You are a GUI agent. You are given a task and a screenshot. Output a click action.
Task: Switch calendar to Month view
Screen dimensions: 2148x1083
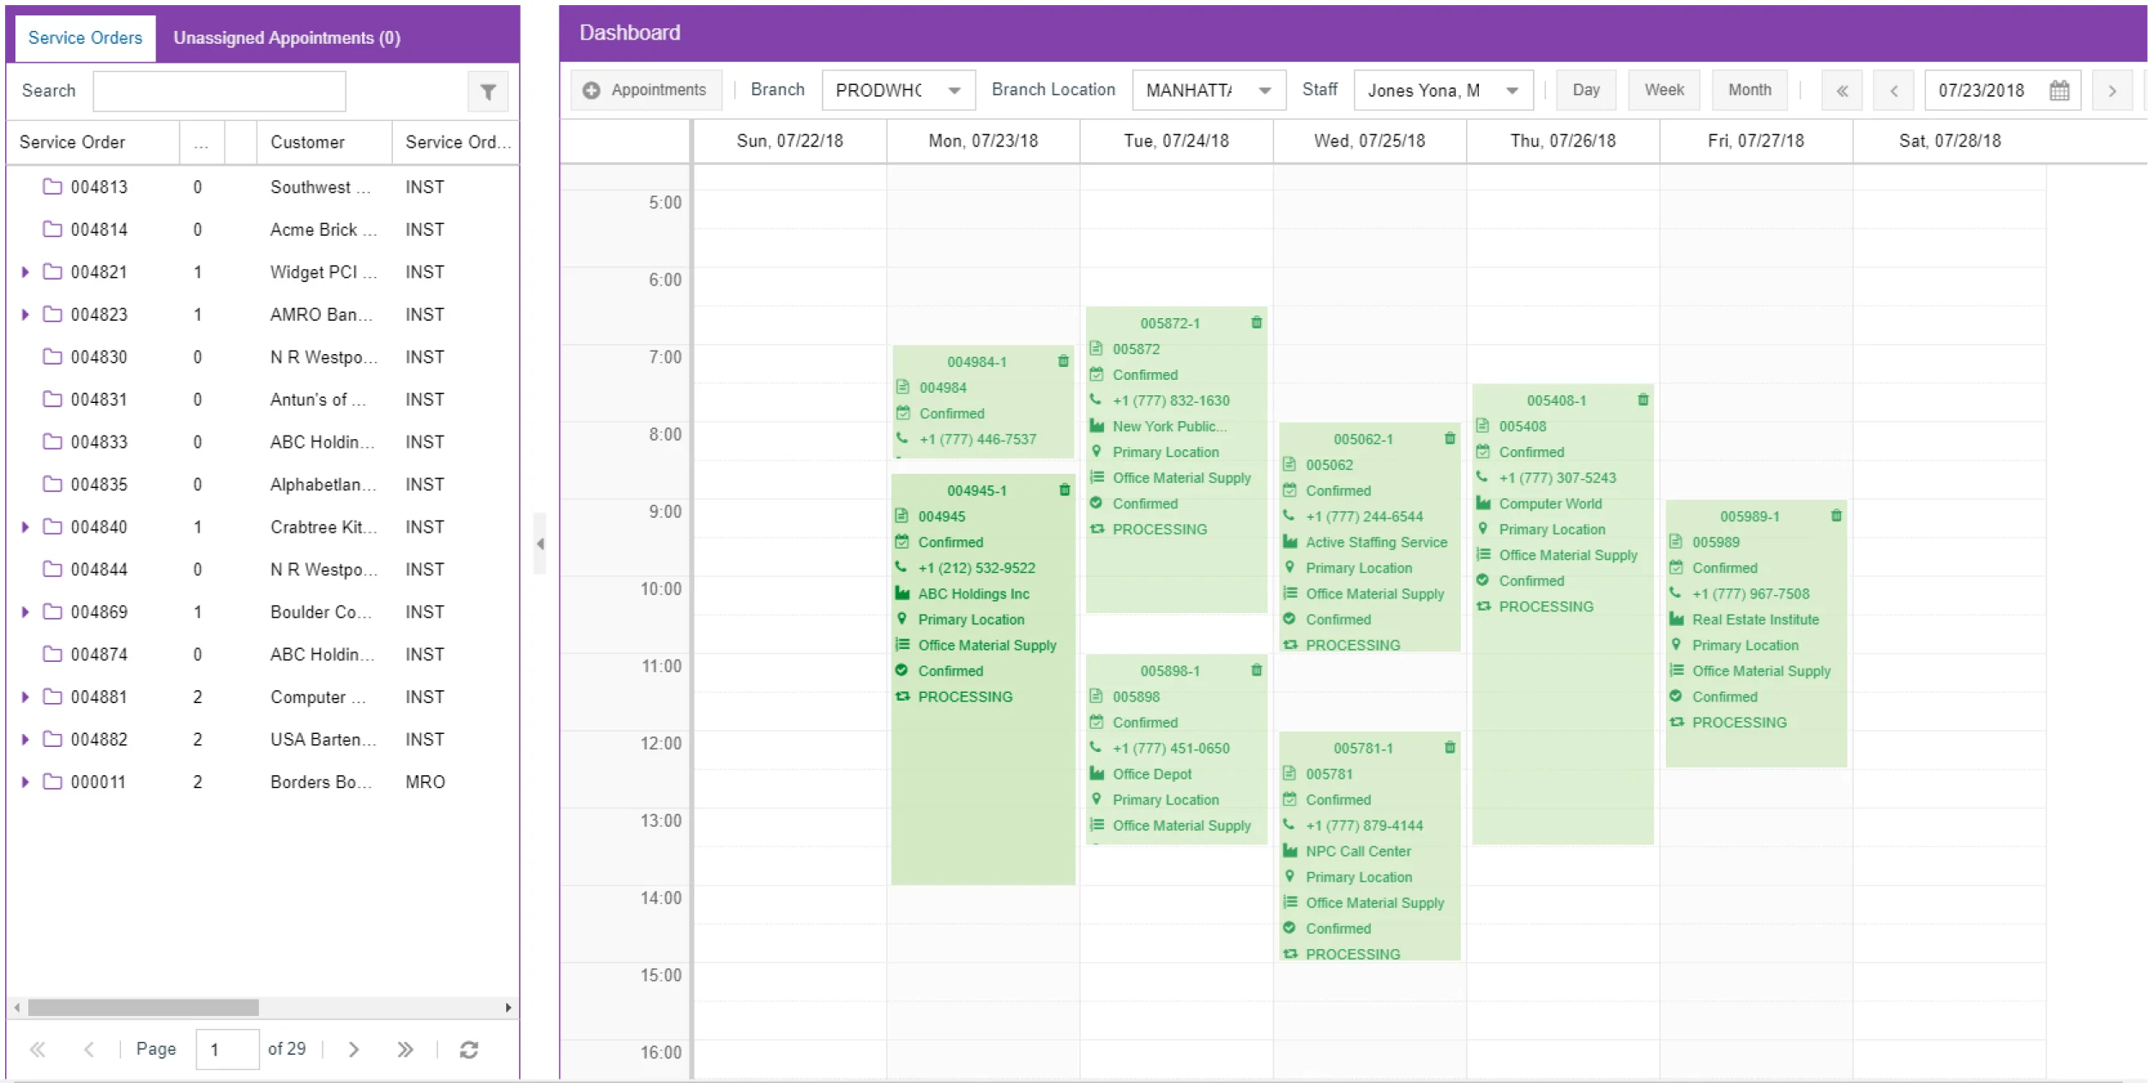click(1749, 90)
